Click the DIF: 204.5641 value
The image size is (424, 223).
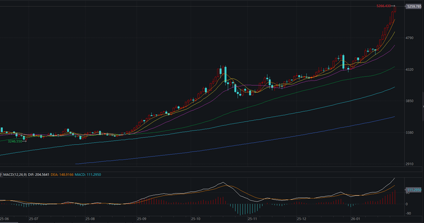(39, 174)
